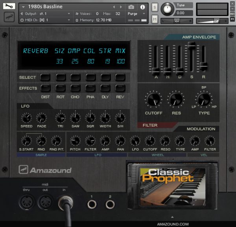This screenshot has width=236, height=227.
Task: Toggle the CHO effect button
Action: coord(75,88)
